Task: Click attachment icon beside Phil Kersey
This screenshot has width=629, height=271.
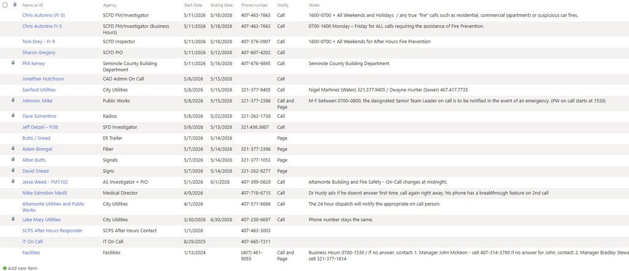Action: tap(12, 63)
